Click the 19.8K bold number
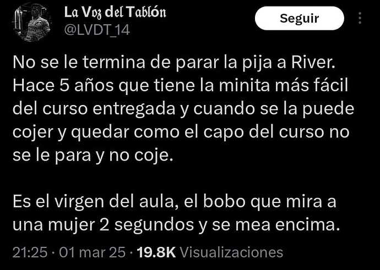 (x=156, y=252)
